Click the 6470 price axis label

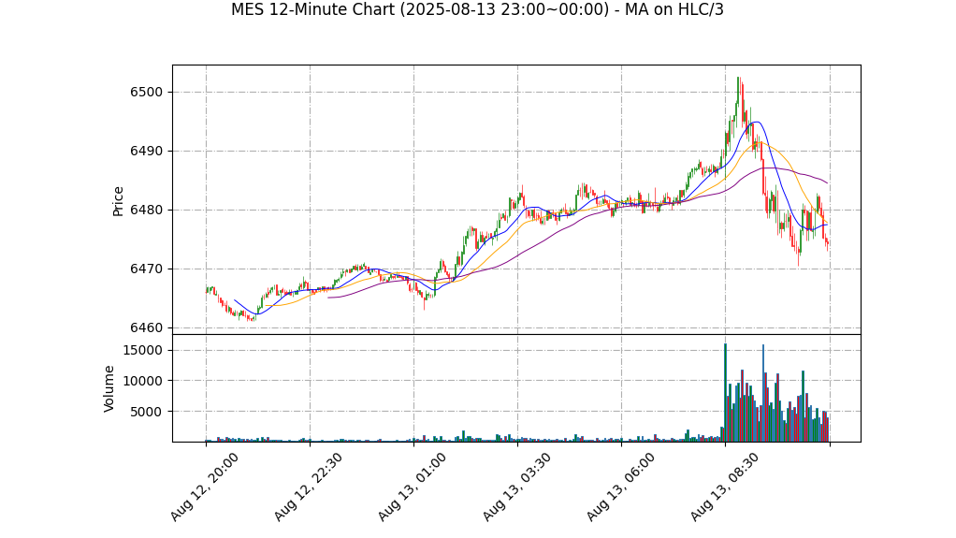click(146, 269)
